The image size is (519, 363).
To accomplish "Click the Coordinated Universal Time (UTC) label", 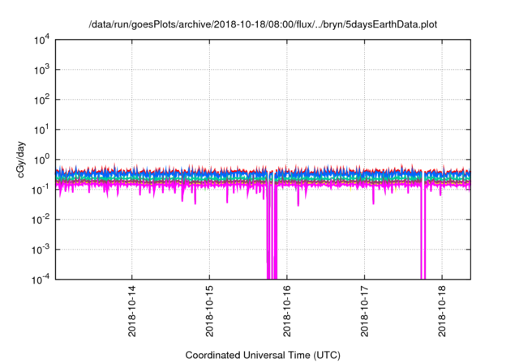I will pyautogui.click(x=263, y=355).
